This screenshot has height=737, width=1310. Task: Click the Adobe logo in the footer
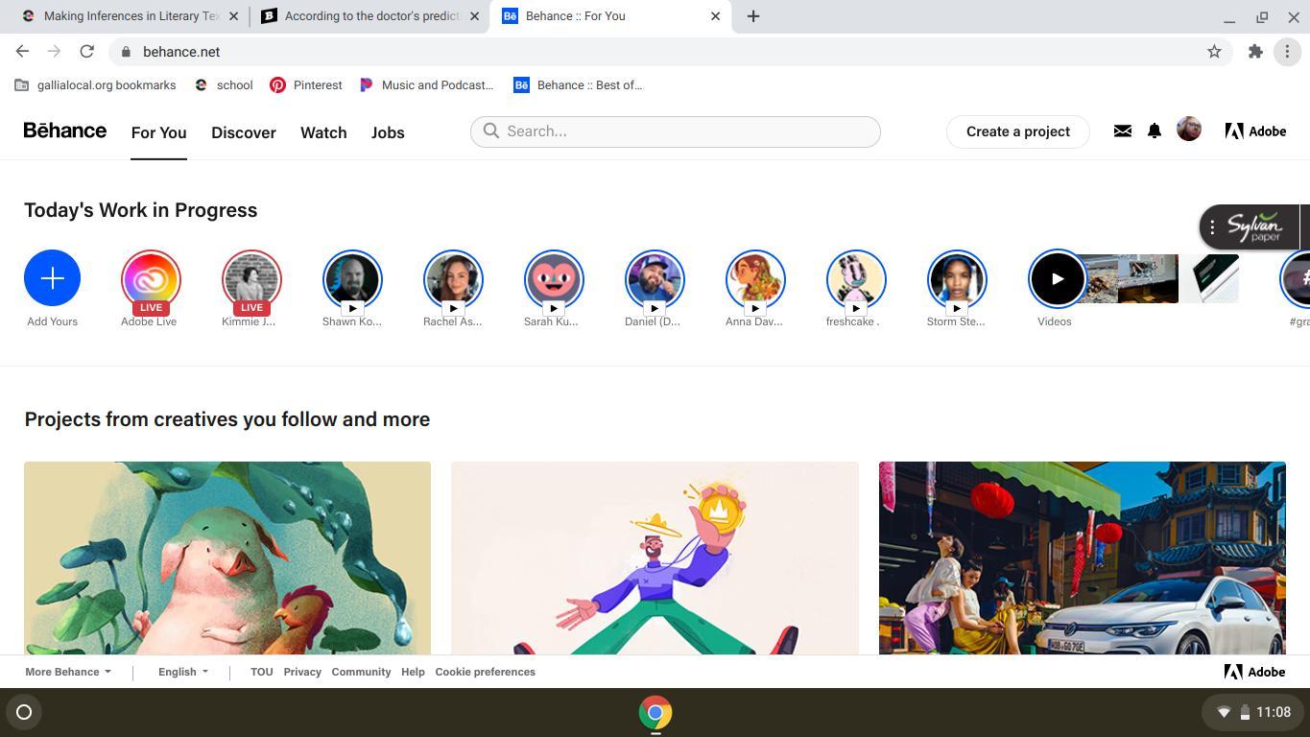point(1254,672)
